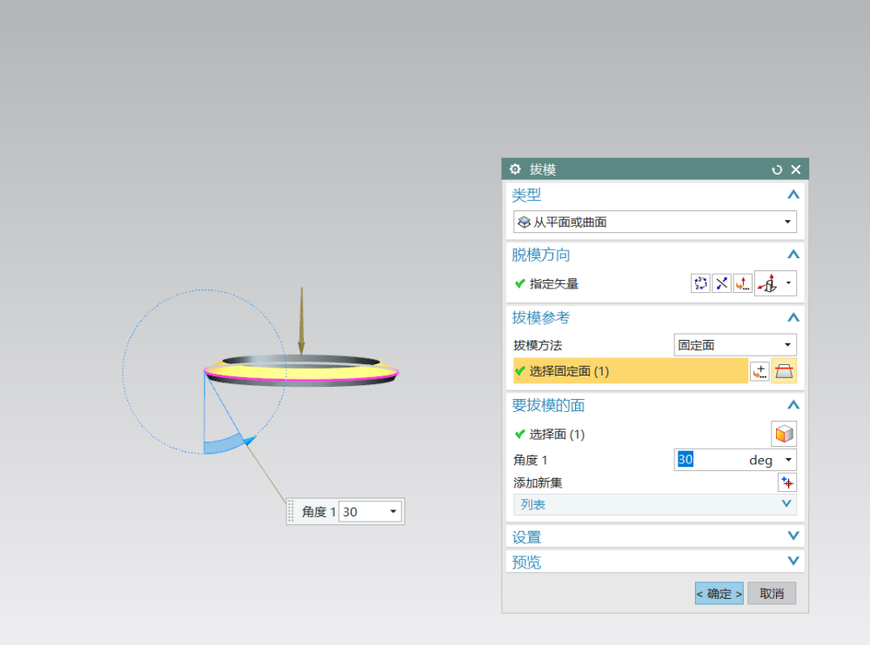The image size is (870, 645).
Task: Click the 角度 1 value field in dialog
Action: pos(709,460)
